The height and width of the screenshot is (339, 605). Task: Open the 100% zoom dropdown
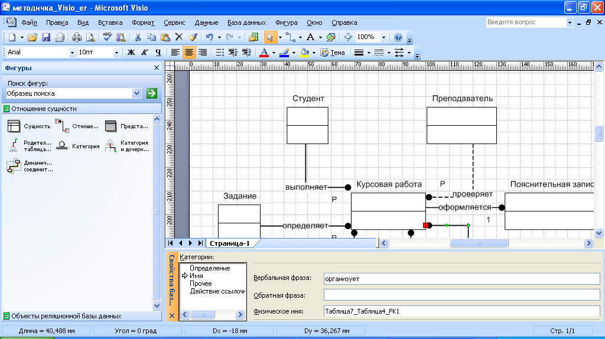[383, 37]
